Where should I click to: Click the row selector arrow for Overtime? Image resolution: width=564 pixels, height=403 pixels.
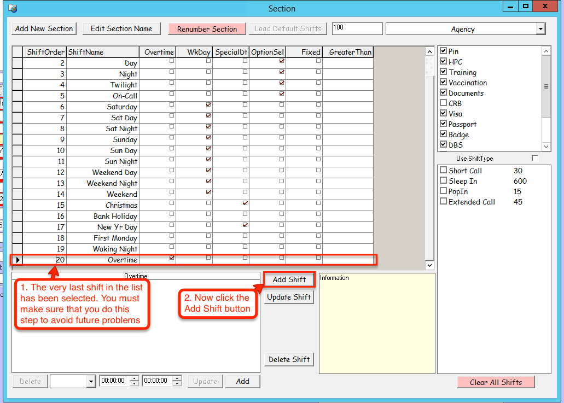tap(18, 260)
